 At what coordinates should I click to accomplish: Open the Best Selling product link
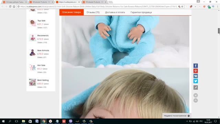click(43, 80)
